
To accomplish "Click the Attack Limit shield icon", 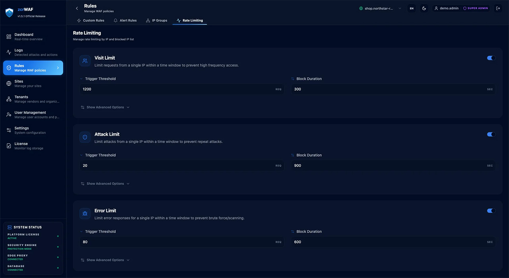I will pos(85,137).
